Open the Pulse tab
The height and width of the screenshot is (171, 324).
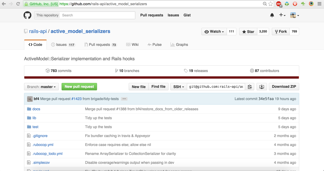coord(154,45)
